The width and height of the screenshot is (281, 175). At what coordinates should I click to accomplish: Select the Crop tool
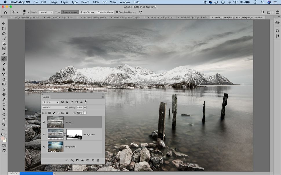click(x=4, y=43)
